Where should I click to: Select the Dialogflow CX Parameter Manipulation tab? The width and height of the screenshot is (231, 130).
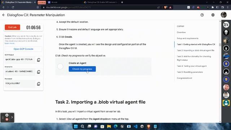18,2
